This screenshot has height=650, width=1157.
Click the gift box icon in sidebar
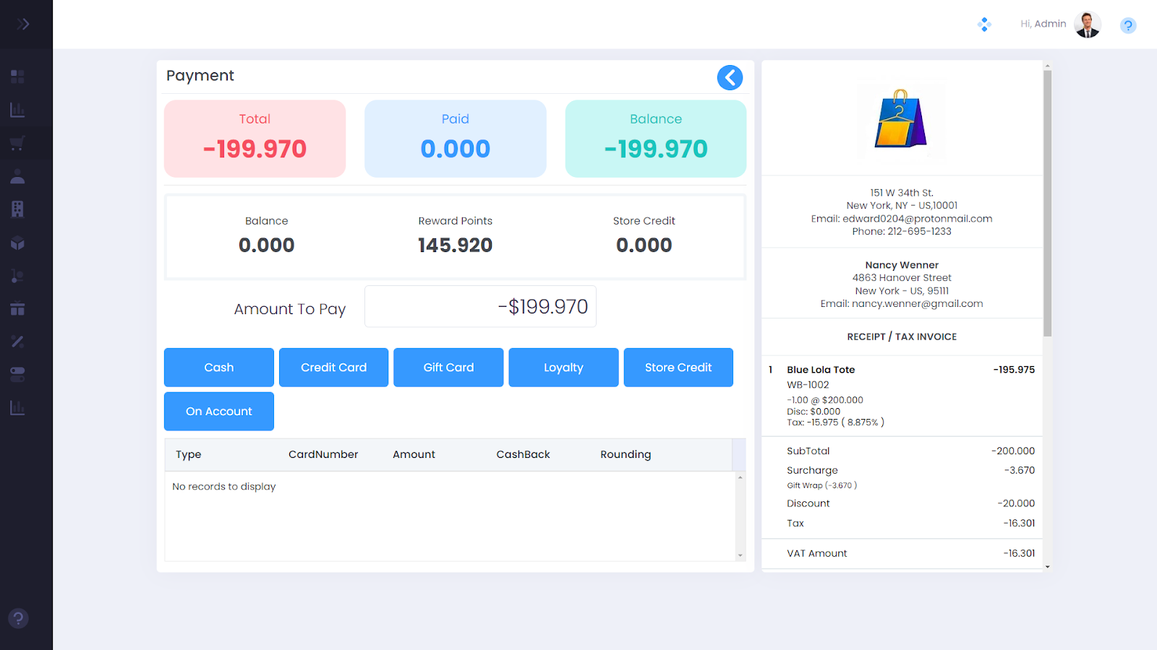click(17, 309)
